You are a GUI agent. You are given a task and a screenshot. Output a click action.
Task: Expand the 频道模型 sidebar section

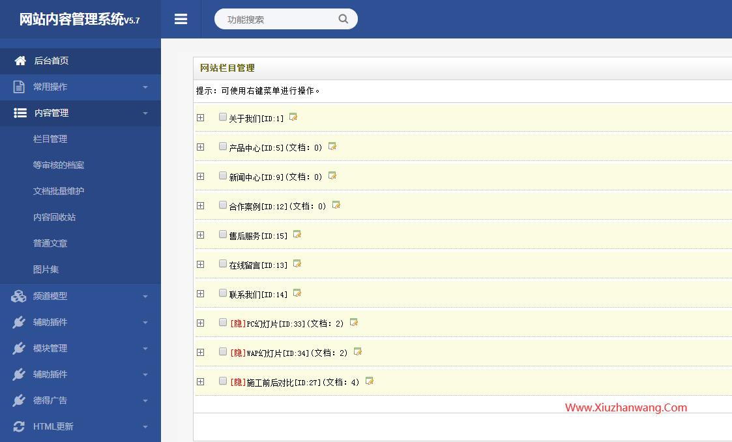click(80, 296)
